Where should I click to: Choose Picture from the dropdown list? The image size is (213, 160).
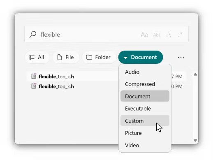tap(145, 133)
